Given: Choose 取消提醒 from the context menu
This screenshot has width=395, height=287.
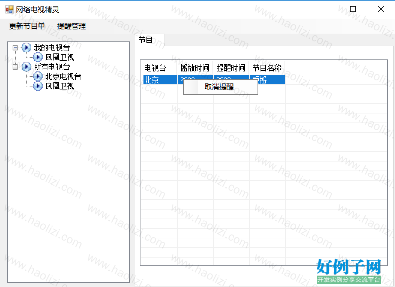Looking at the screenshot, I should pos(221,87).
